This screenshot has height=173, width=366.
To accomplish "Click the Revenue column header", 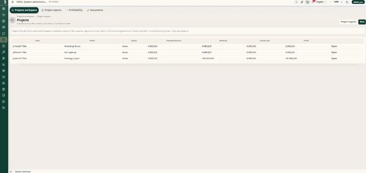I will 223,41.
